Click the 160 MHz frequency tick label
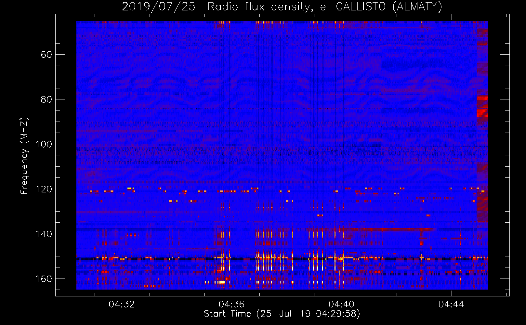This screenshot has height=325, width=526. [44, 279]
